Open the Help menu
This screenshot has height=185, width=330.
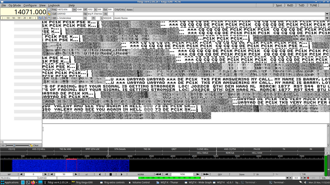(x=72, y=5)
